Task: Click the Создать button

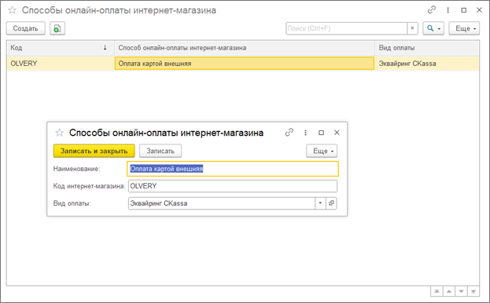Action: click(26, 28)
